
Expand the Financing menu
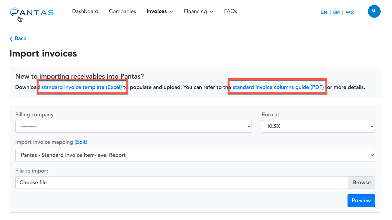click(x=198, y=11)
